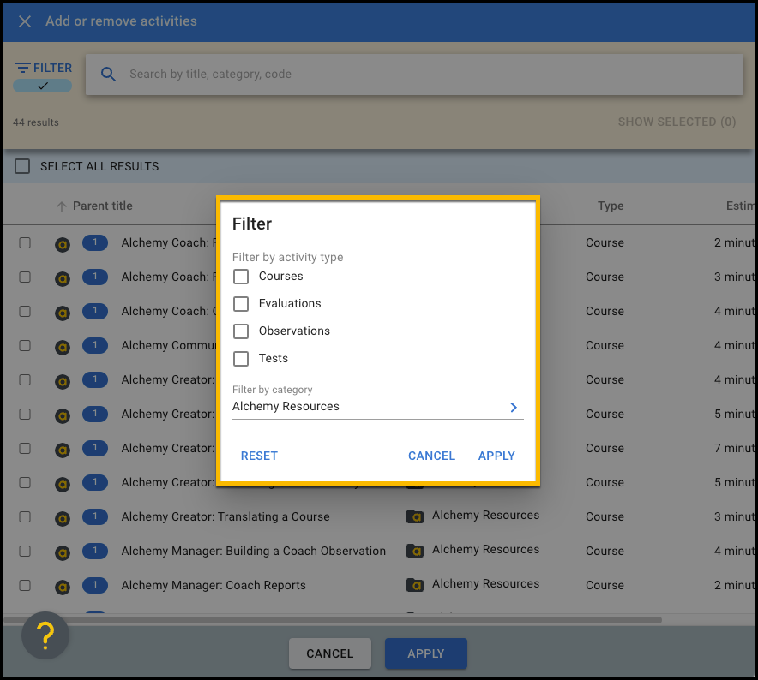Click Alchemy logo icon in Coach Reports row
This screenshot has width=758, height=680.
pyautogui.click(x=63, y=587)
